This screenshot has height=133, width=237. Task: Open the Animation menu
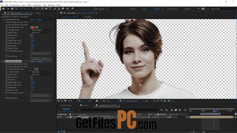37,5
